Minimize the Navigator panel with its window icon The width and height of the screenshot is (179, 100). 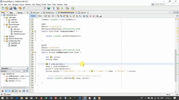point(27,68)
